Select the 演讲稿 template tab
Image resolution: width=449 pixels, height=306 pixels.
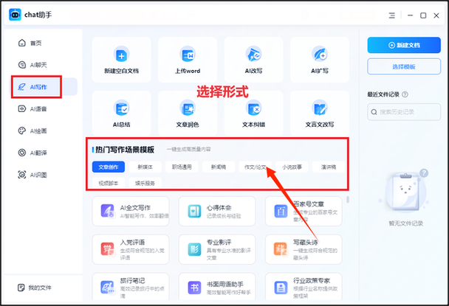pyautogui.click(x=329, y=167)
